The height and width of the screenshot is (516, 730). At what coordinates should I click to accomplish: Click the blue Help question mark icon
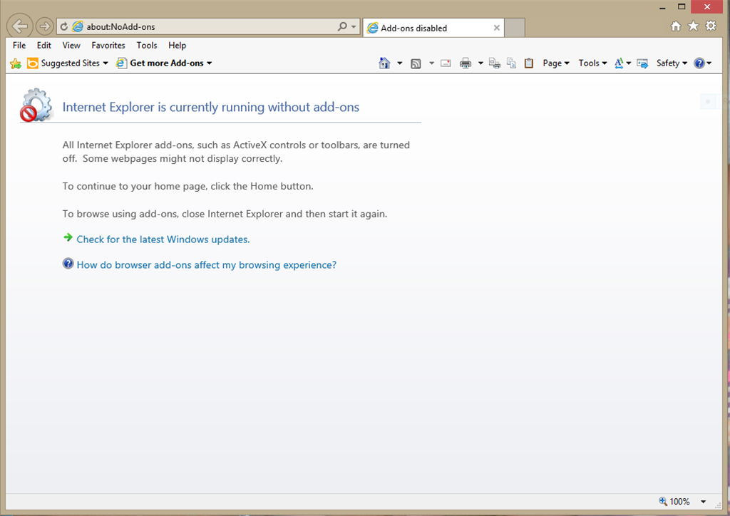[x=699, y=63]
